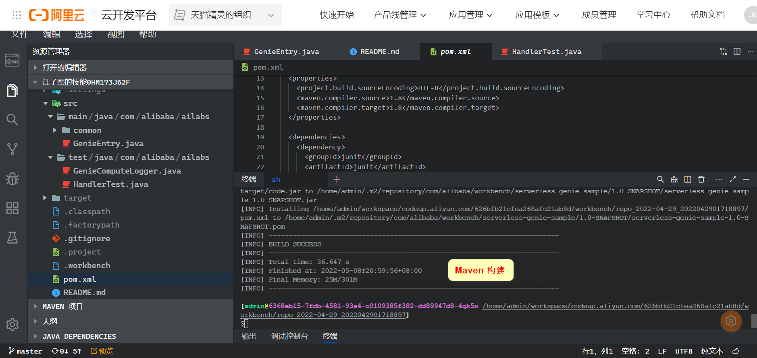The image size is (757, 358).
Task: Open the organization dropdown 天猫精灵的组织
Action: coord(225,15)
